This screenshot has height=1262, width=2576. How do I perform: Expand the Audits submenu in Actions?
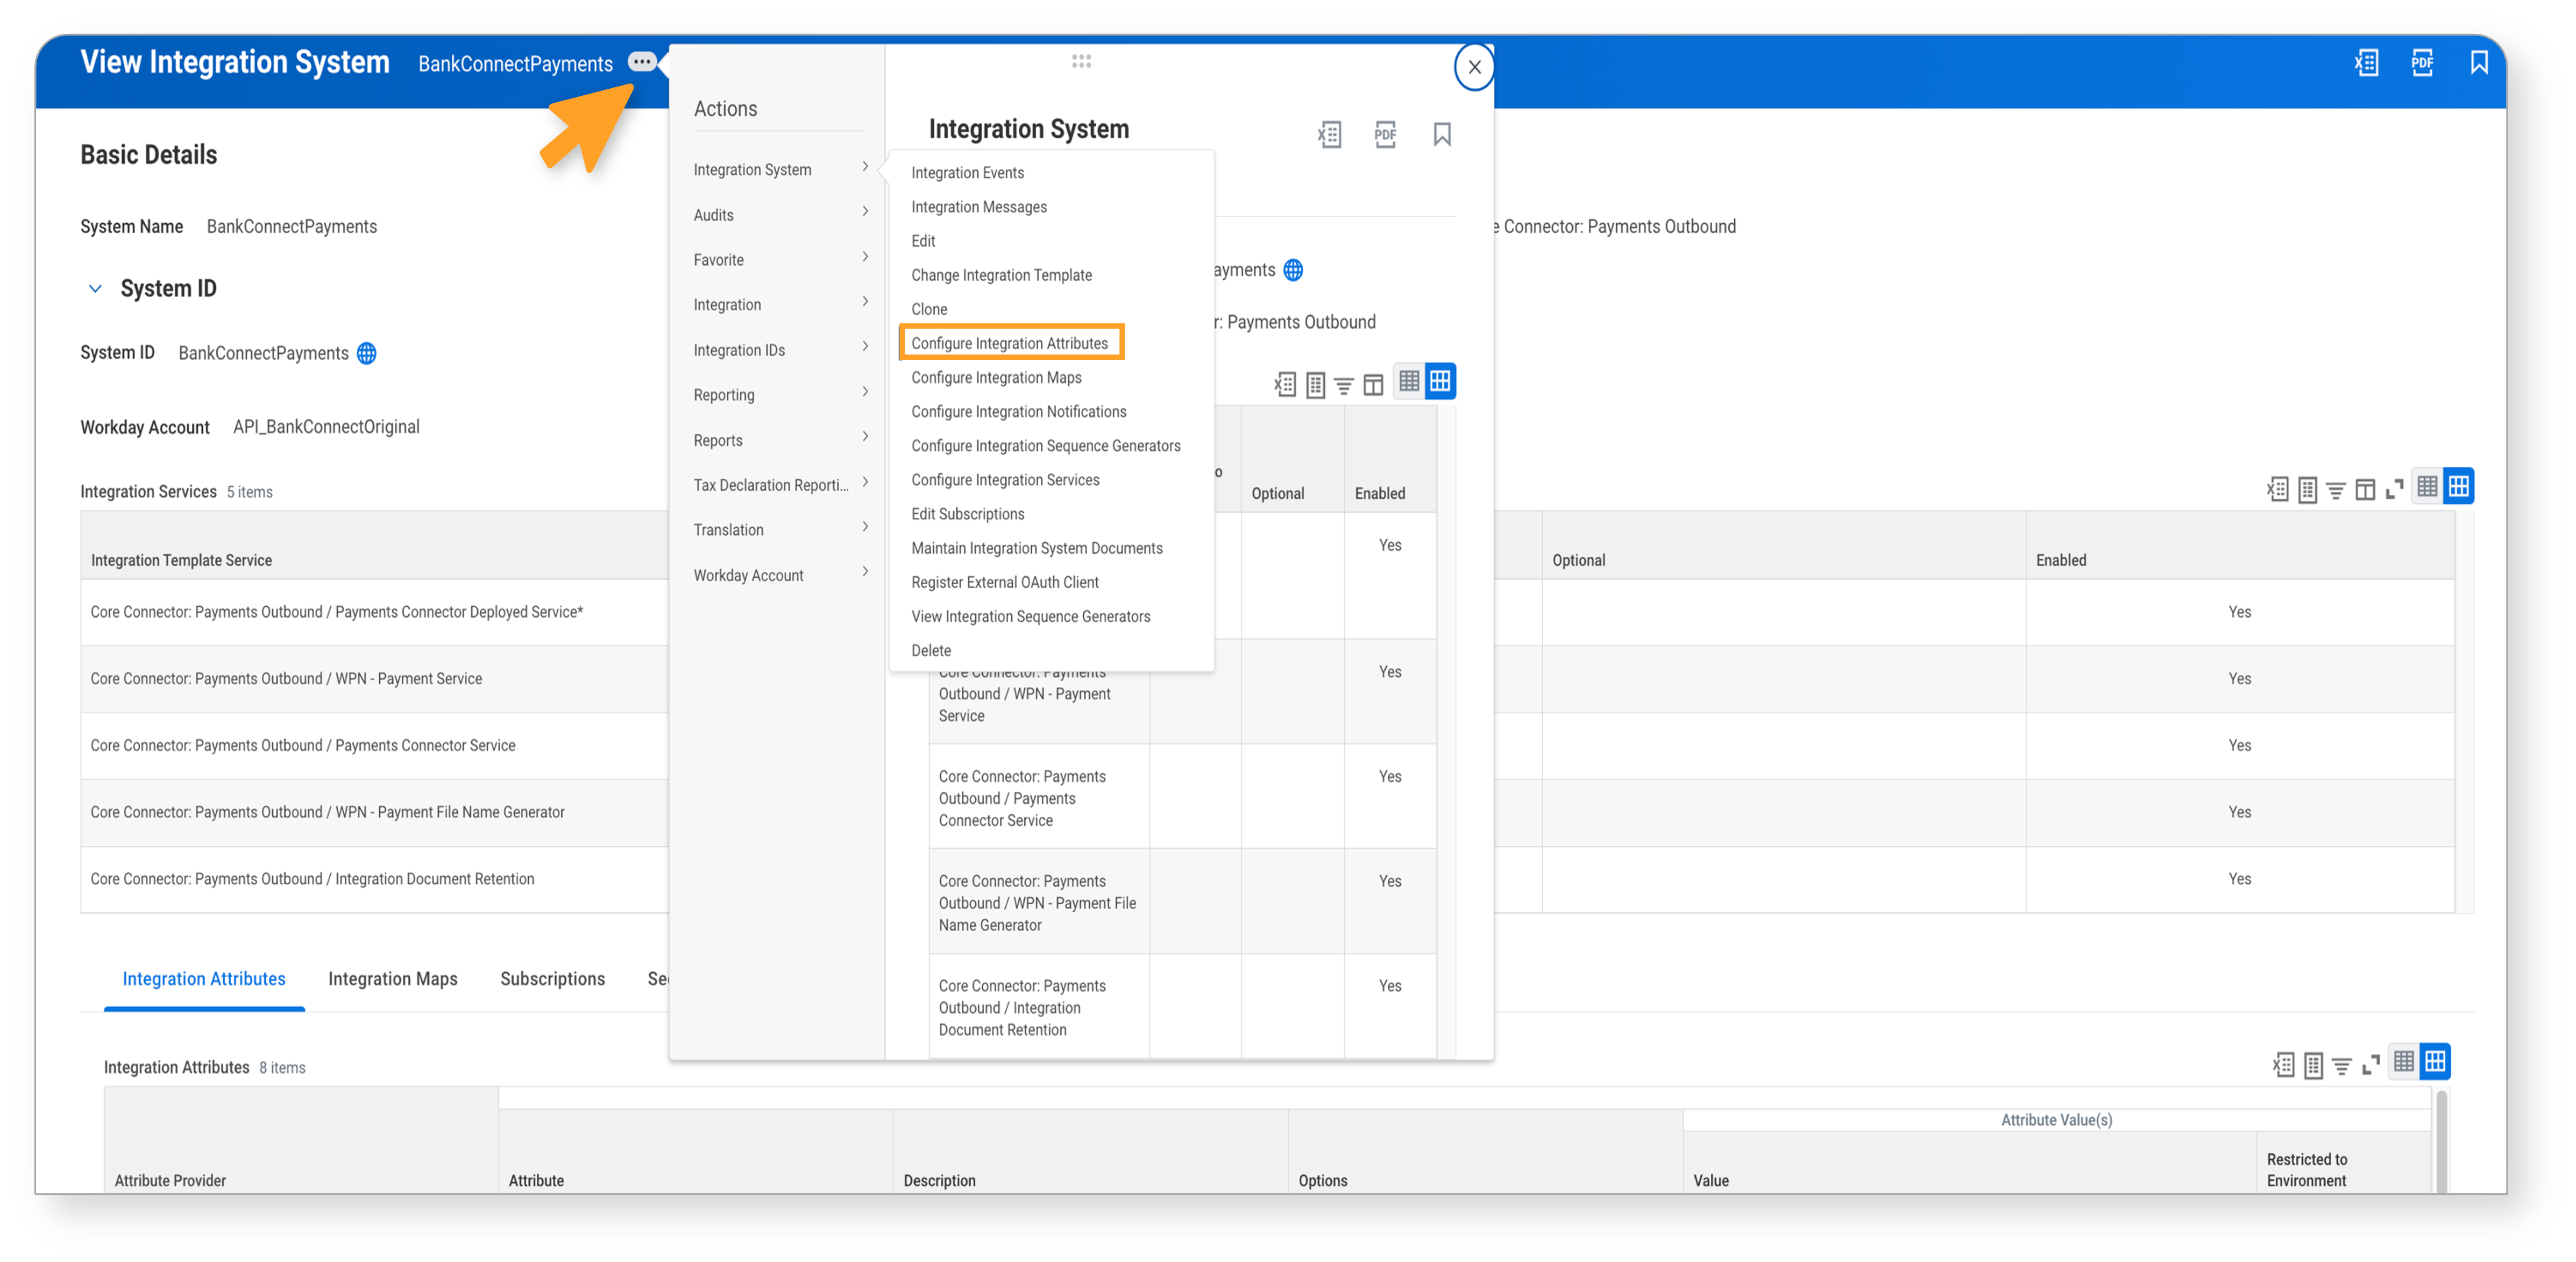[780, 215]
